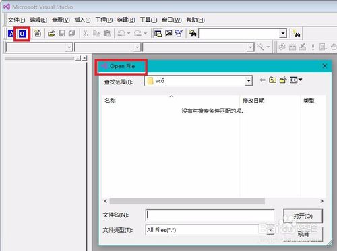337x251 pixels.
Task: Click the Build toolbar icon
Action: (x=293, y=47)
